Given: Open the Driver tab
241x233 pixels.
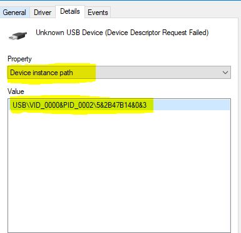Looking at the screenshot, I should click(x=43, y=13).
